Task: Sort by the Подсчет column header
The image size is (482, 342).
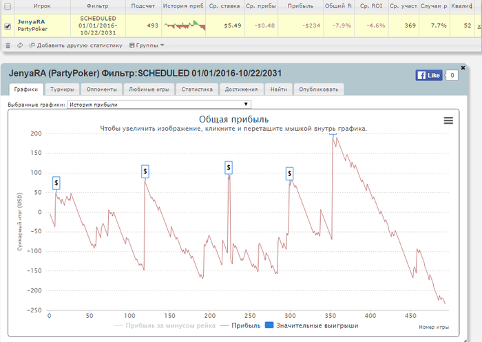Action: click(143, 6)
